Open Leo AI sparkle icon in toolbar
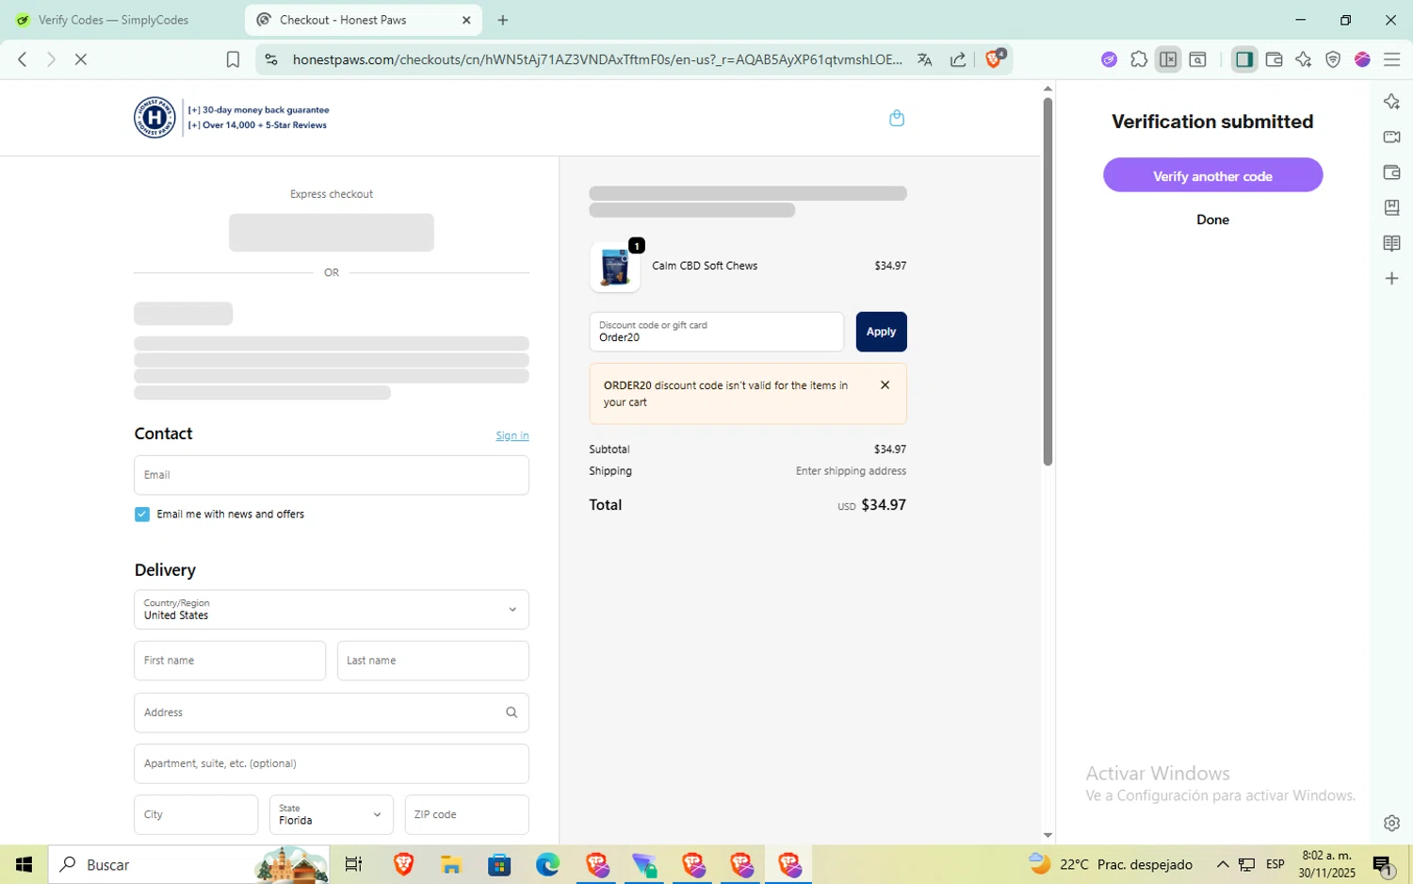This screenshot has width=1413, height=884. pyautogui.click(x=1304, y=59)
